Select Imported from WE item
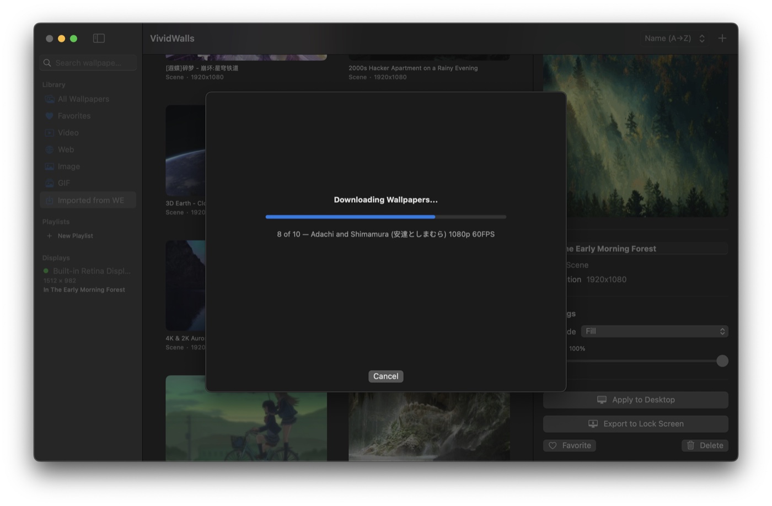This screenshot has width=772, height=506. pos(88,200)
